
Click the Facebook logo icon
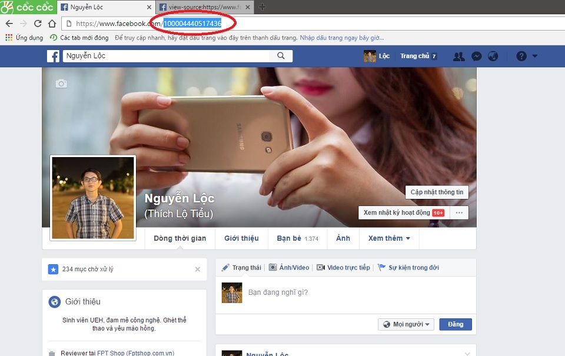[x=53, y=56]
